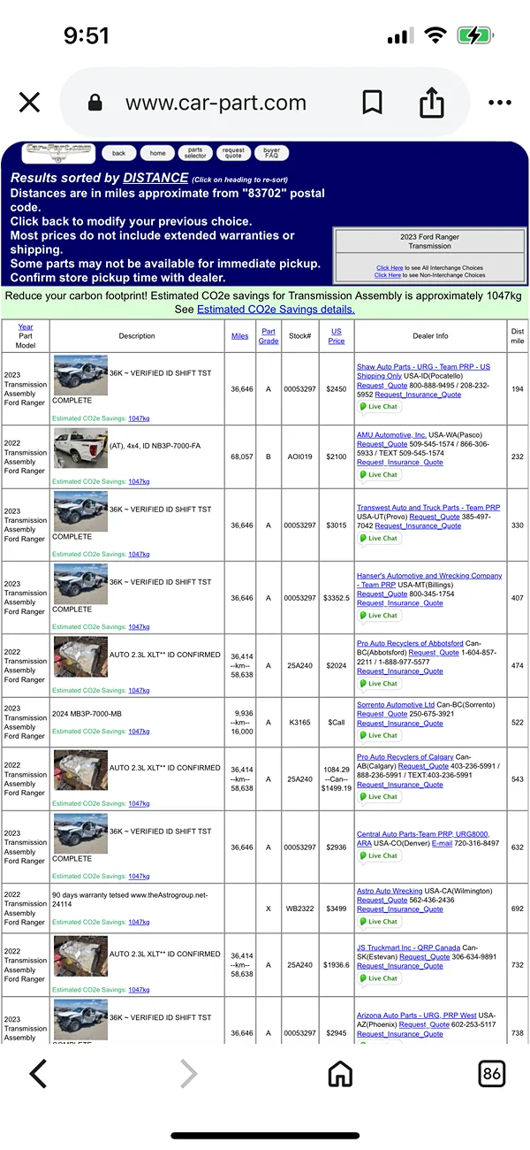This screenshot has width=530, height=1150.
Task: Select stock number K3165 cell
Action: [x=299, y=723]
